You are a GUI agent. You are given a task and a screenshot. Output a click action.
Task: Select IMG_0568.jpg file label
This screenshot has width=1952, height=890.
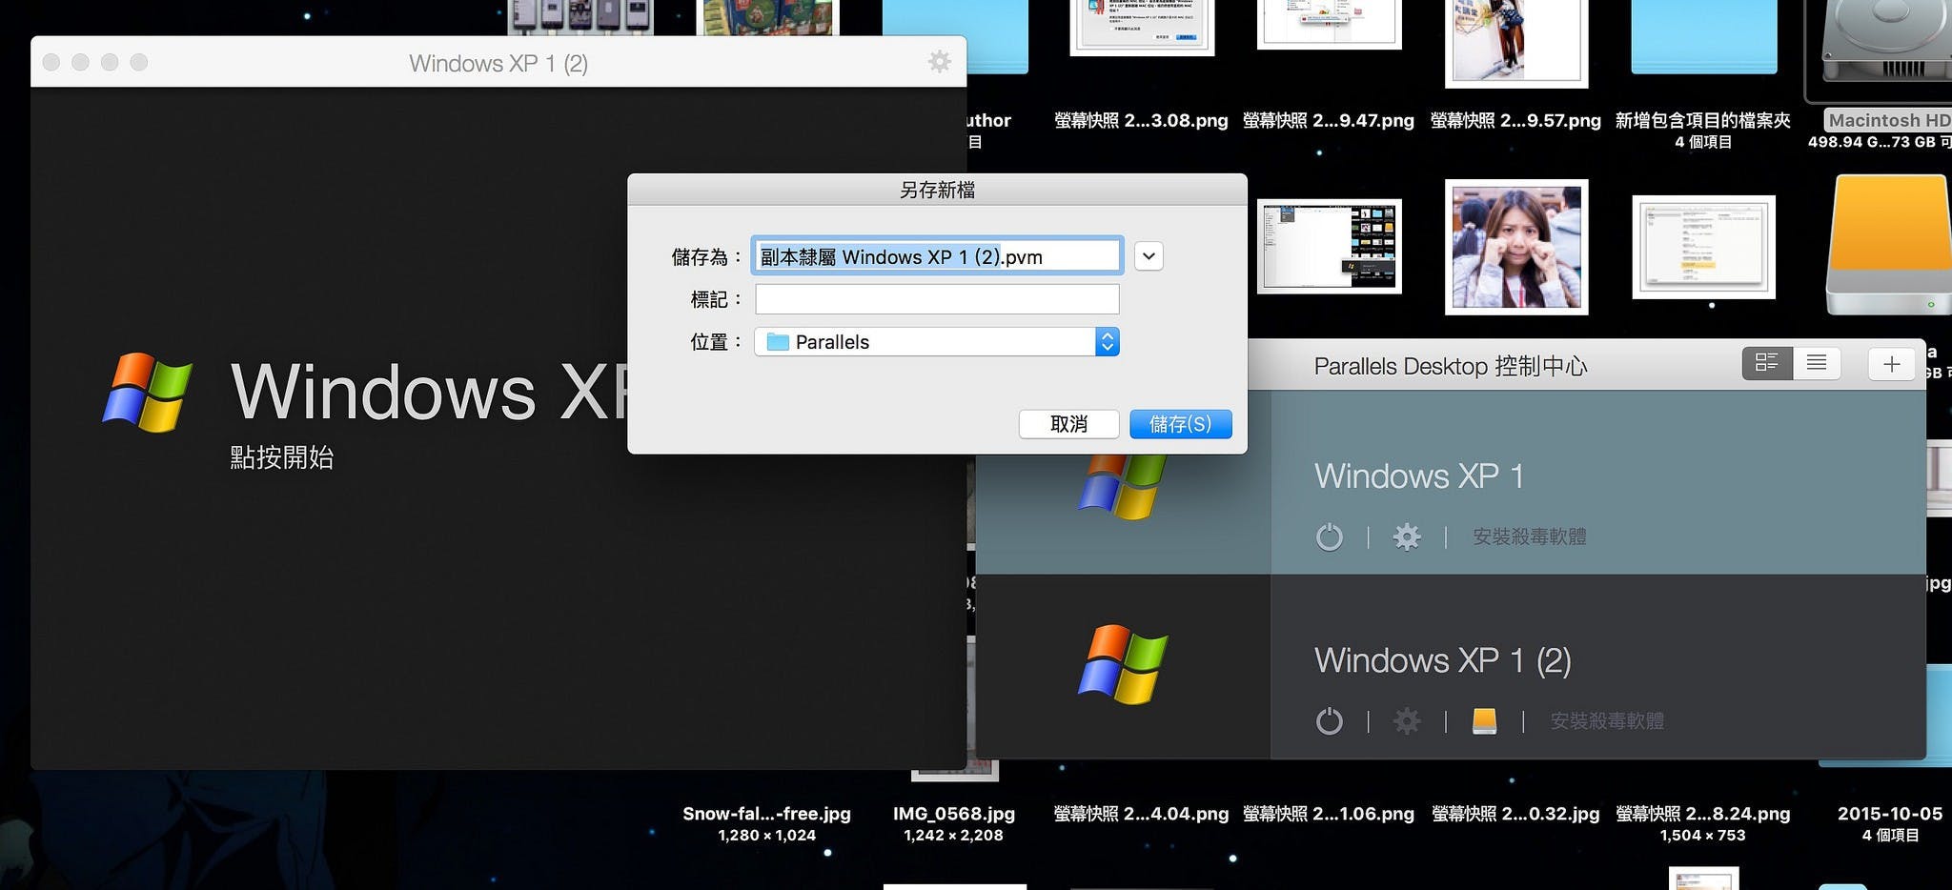(954, 814)
